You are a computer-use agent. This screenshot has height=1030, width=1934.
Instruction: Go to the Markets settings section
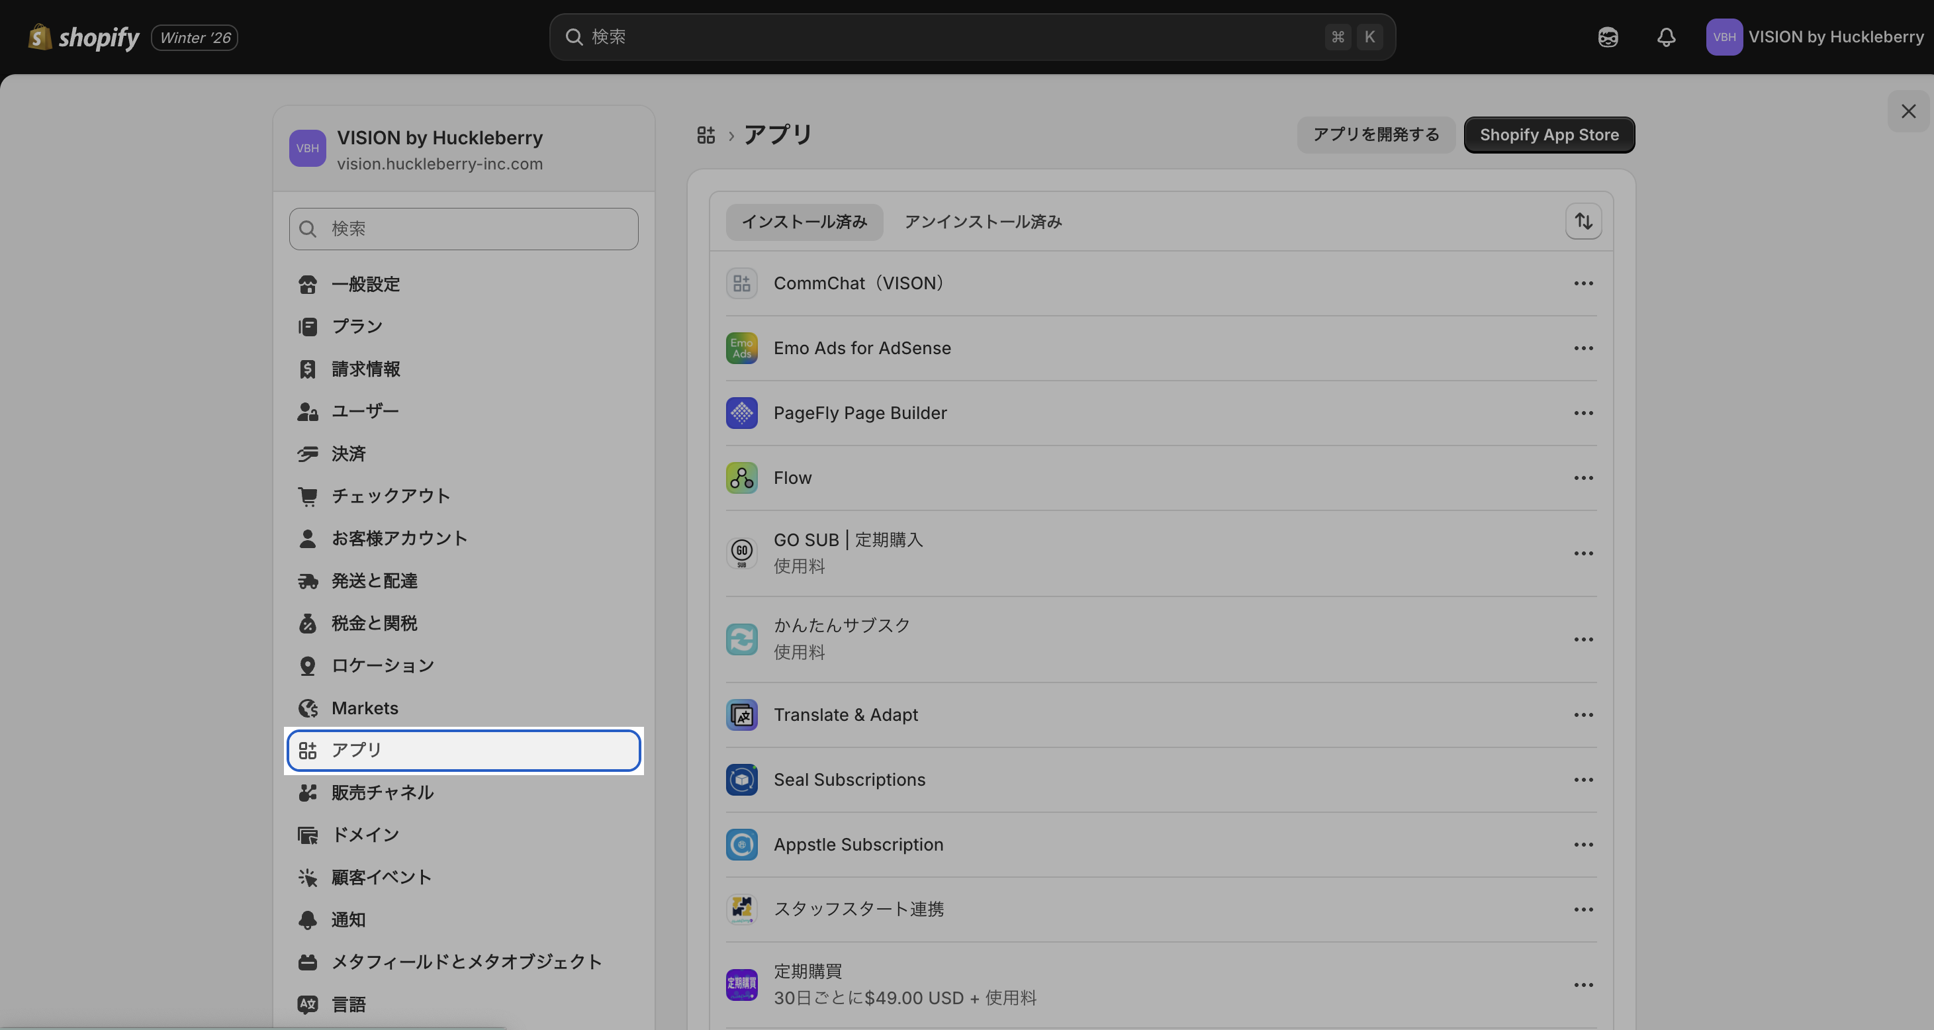tap(365, 708)
